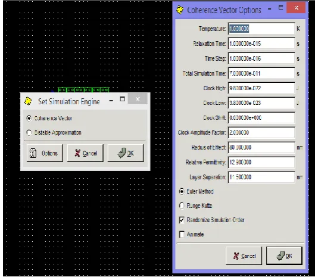Minimize the Coherence Vector Options window
Image resolution: width=315 pixels, height=277 pixels.
270,9
